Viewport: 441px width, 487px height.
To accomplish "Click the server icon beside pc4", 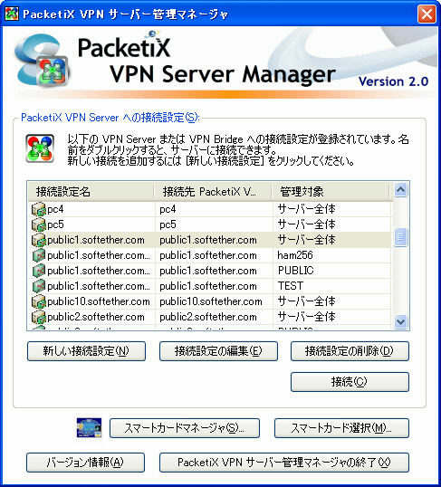I will (39, 209).
